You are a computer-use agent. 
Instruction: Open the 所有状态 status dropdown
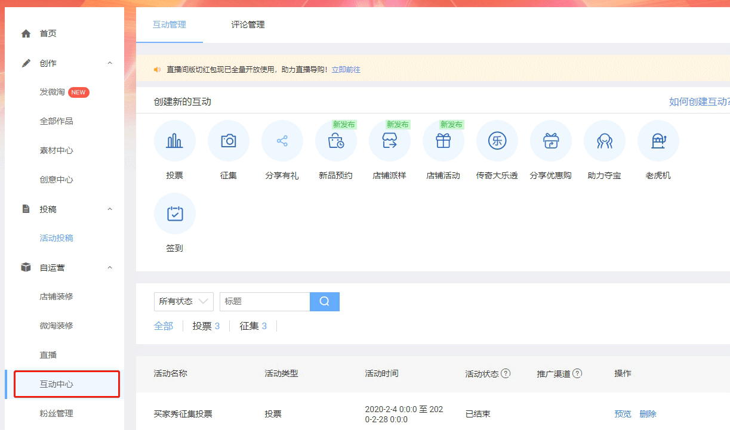coord(183,302)
